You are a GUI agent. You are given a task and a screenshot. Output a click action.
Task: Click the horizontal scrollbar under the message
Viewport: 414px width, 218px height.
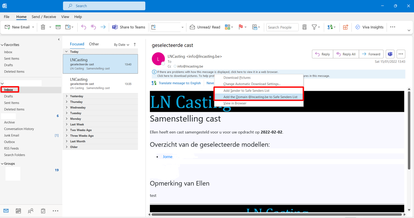pos(276,214)
